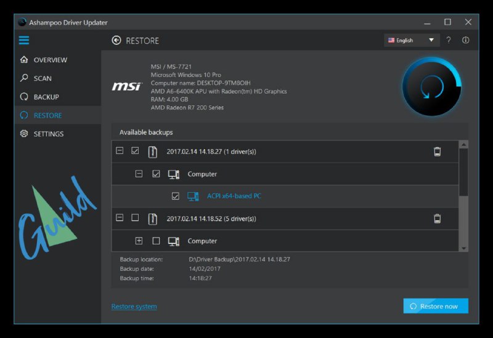Click the Available backups heading
Viewport: 493px width, 338px height.
[x=146, y=132]
